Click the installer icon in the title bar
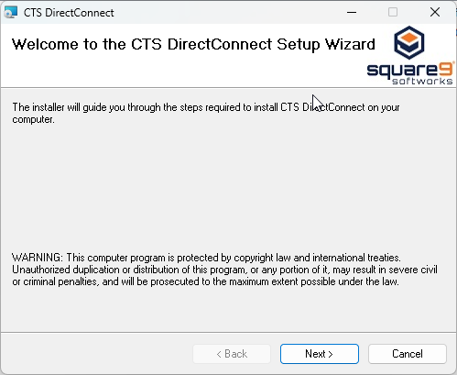Viewport: 457px width, 375px height. [11, 13]
